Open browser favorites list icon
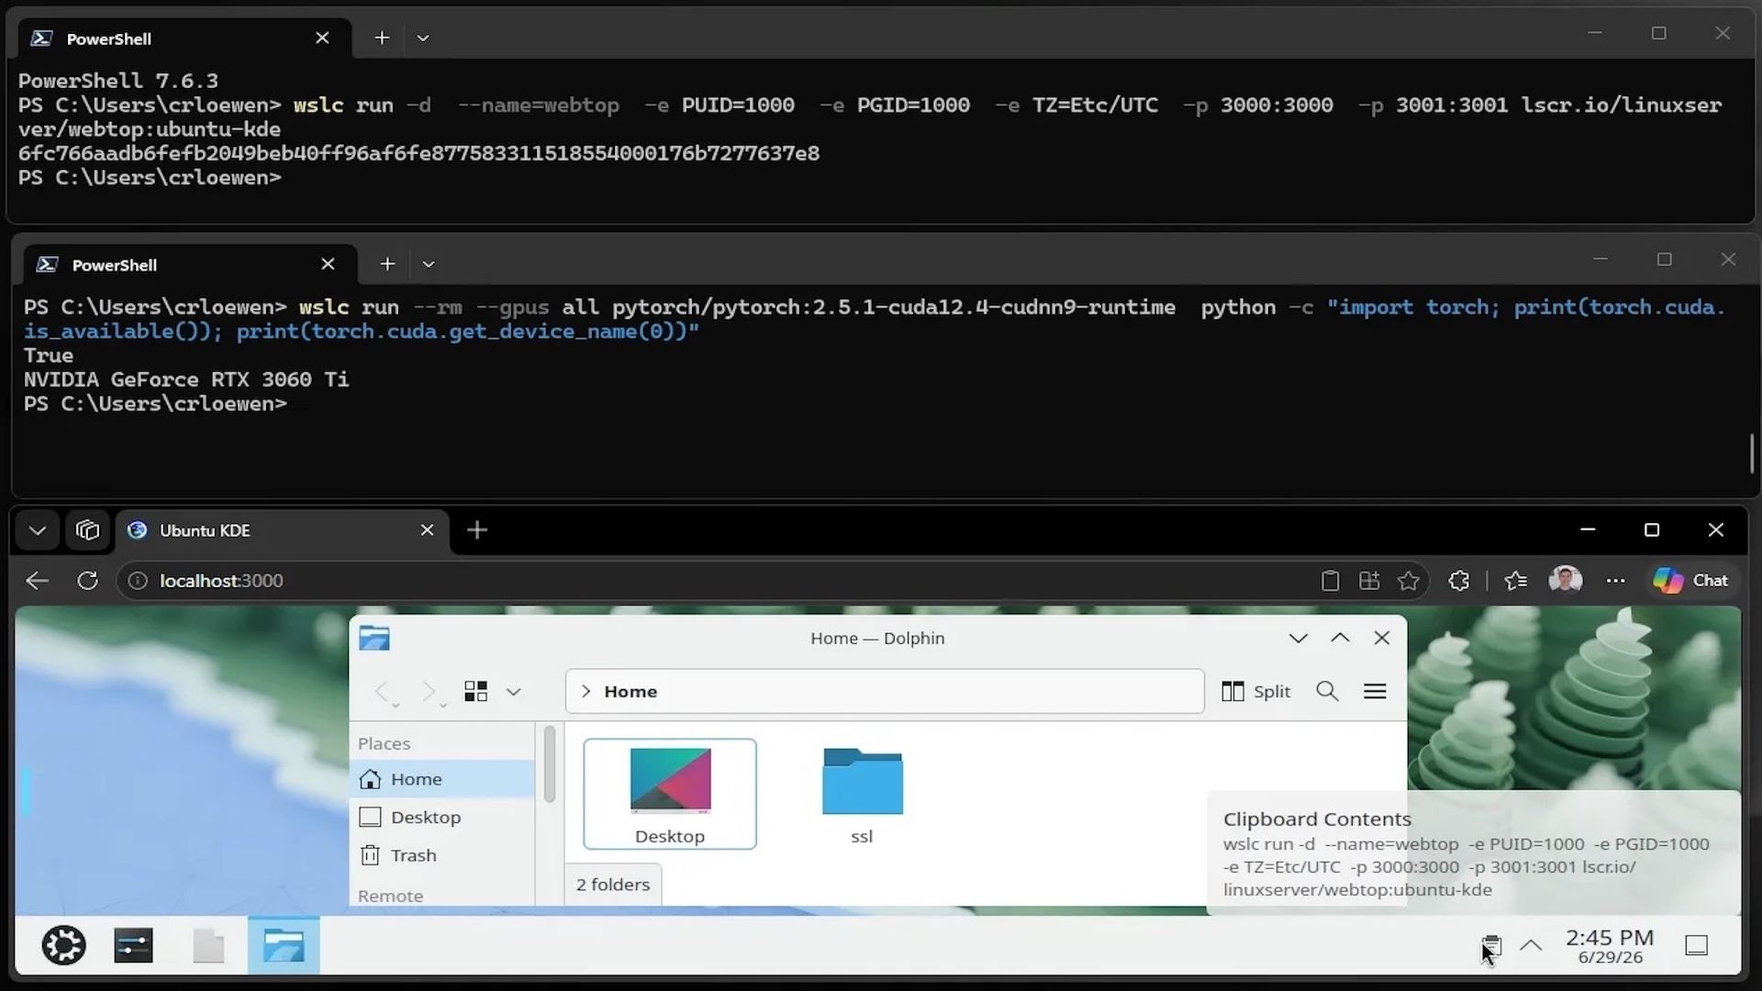1762x991 pixels. (x=1516, y=581)
